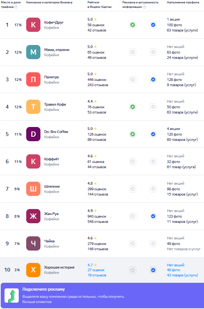Viewport: 204px width, 309px height.
Task: Click the green advertising icon for Травел Кофе
Action: 133,107
